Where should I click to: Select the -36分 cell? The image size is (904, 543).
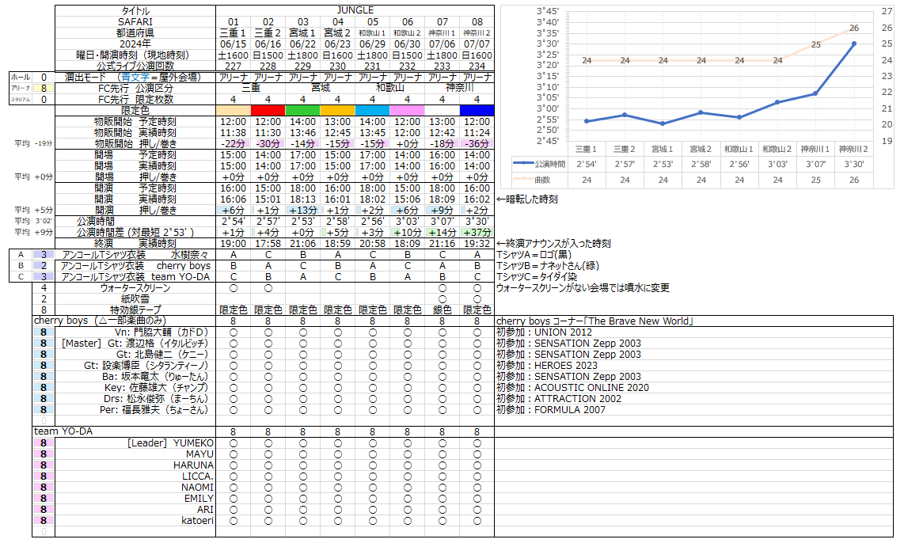[477, 143]
